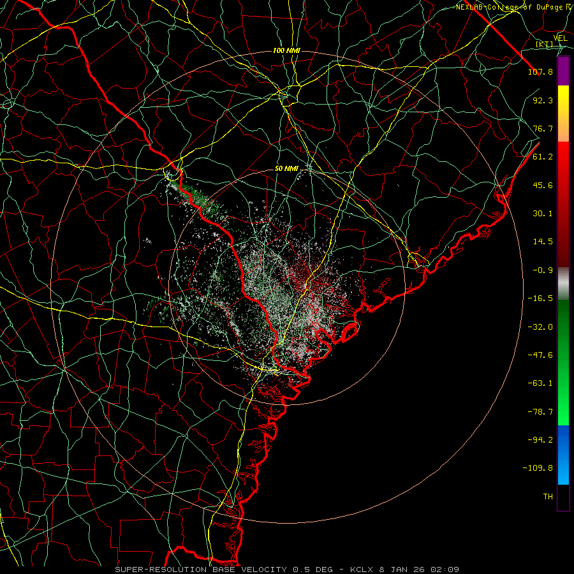The height and width of the screenshot is (574, 574).
Task: Click the SUPER-RESOLUTION BASE VELOCITY caption text
Action: (x=201, y=570)
